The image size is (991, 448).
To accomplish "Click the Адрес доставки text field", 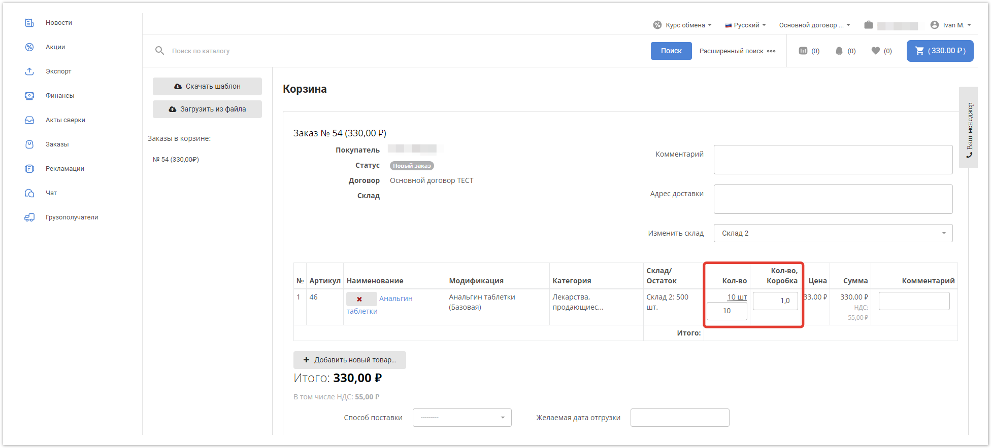I will [833, 199].
